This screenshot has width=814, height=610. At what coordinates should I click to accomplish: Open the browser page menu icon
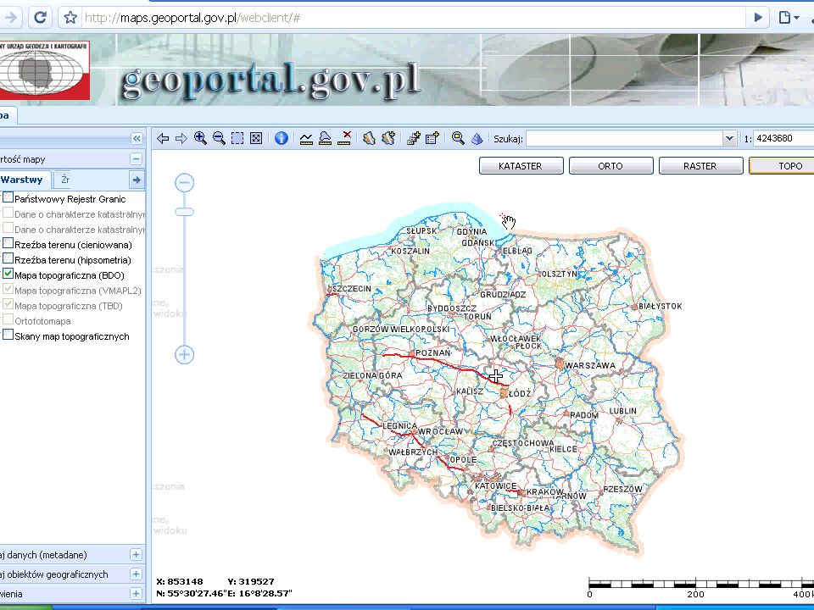click(x=788, y=18)
